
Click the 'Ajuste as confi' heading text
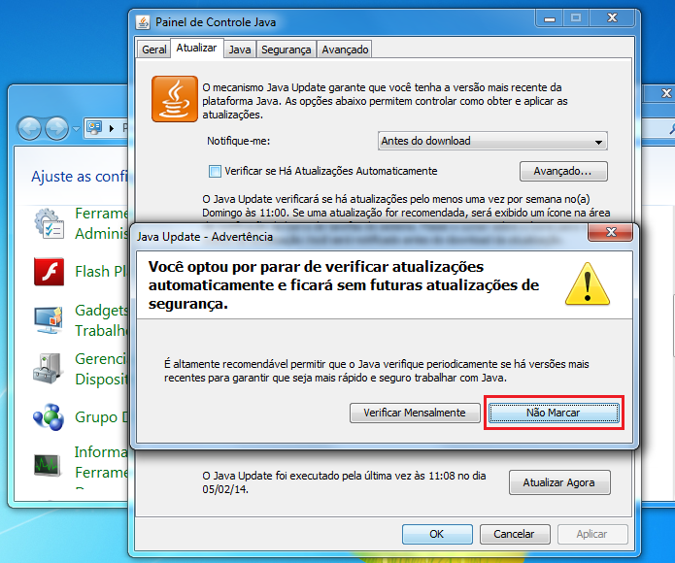coord(80,177)
